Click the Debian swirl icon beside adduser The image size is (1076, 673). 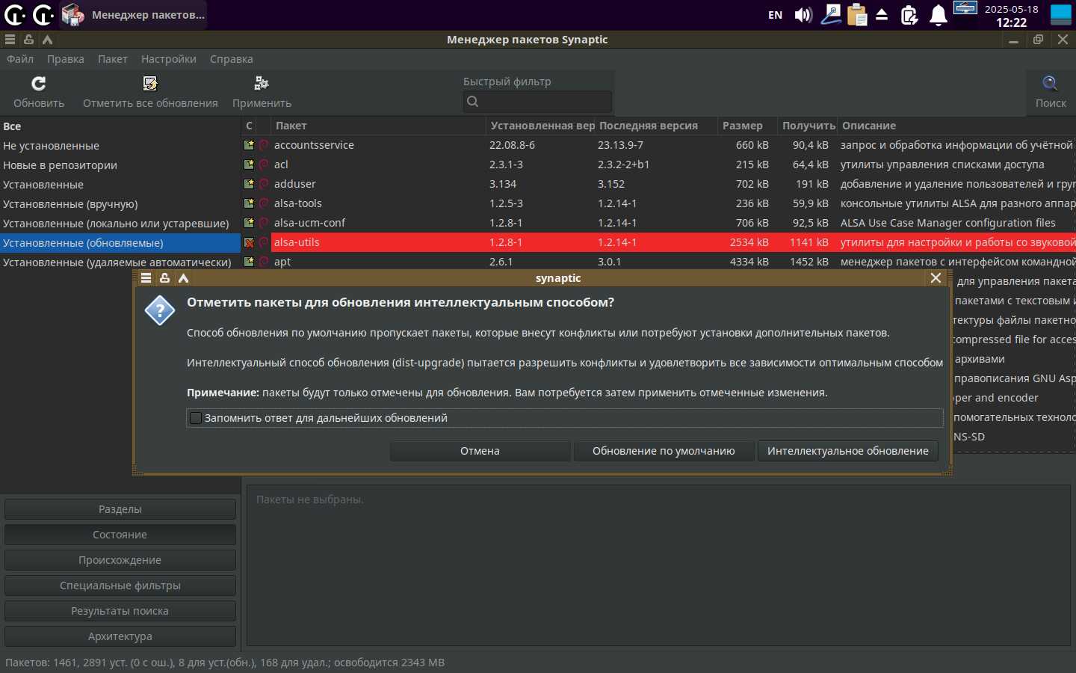click(264, 184)
